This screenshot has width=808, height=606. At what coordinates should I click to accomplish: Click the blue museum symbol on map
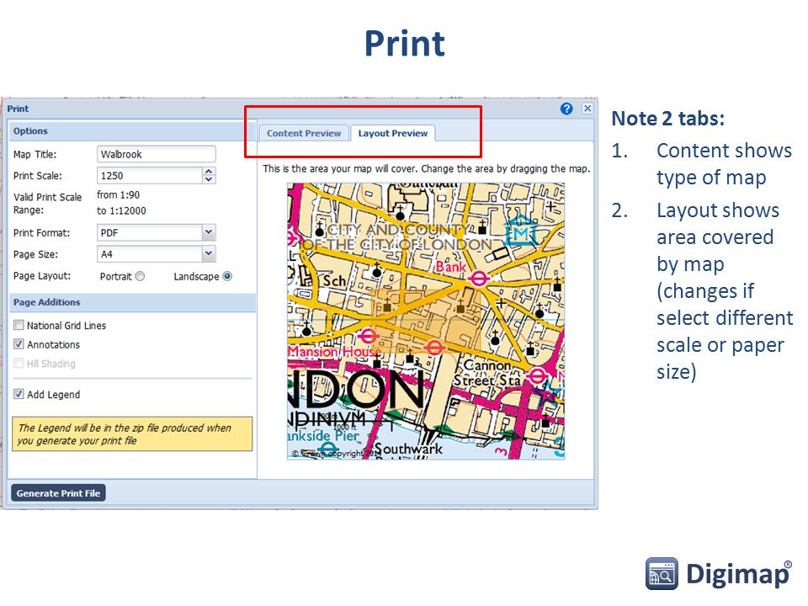coord(521,231)
